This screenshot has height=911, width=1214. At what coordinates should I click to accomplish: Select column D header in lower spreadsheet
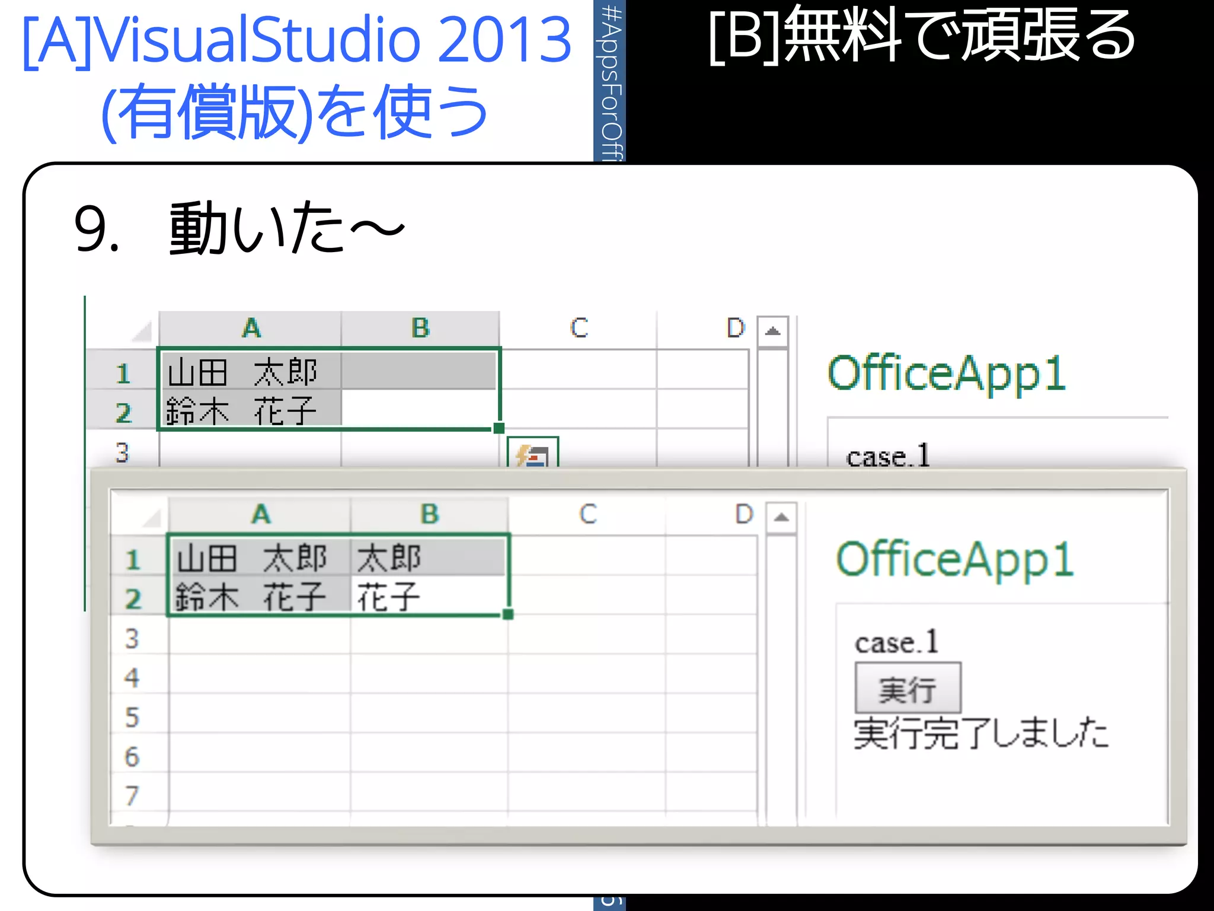711,514
